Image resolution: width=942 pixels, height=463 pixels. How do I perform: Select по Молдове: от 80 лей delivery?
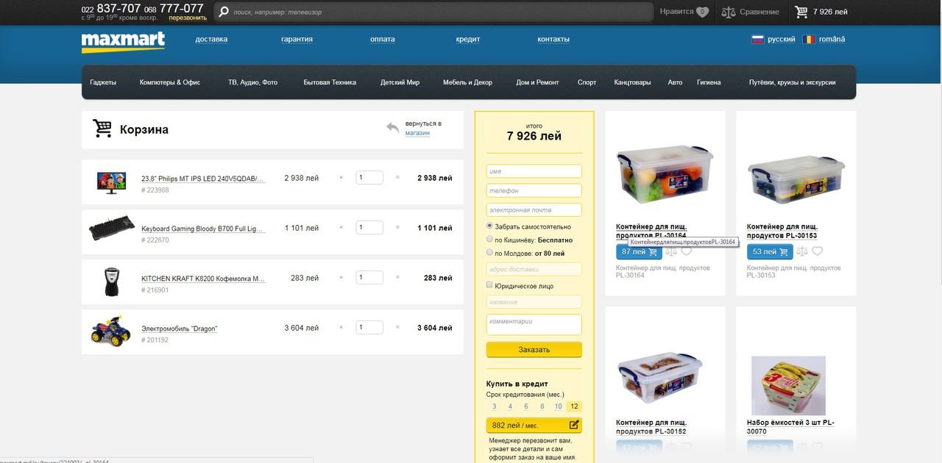(490, 253)
